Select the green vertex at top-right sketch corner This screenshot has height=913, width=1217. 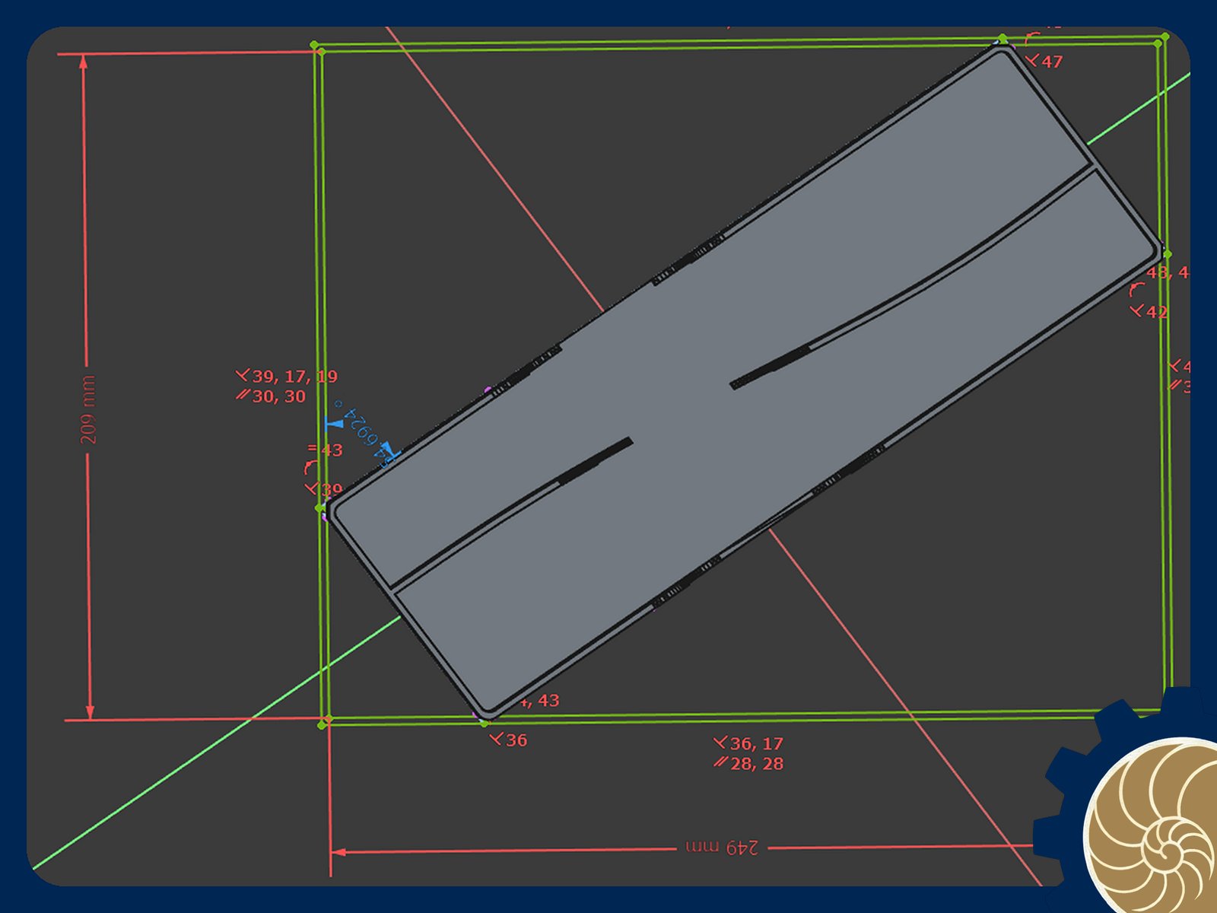coord(1165,37)
